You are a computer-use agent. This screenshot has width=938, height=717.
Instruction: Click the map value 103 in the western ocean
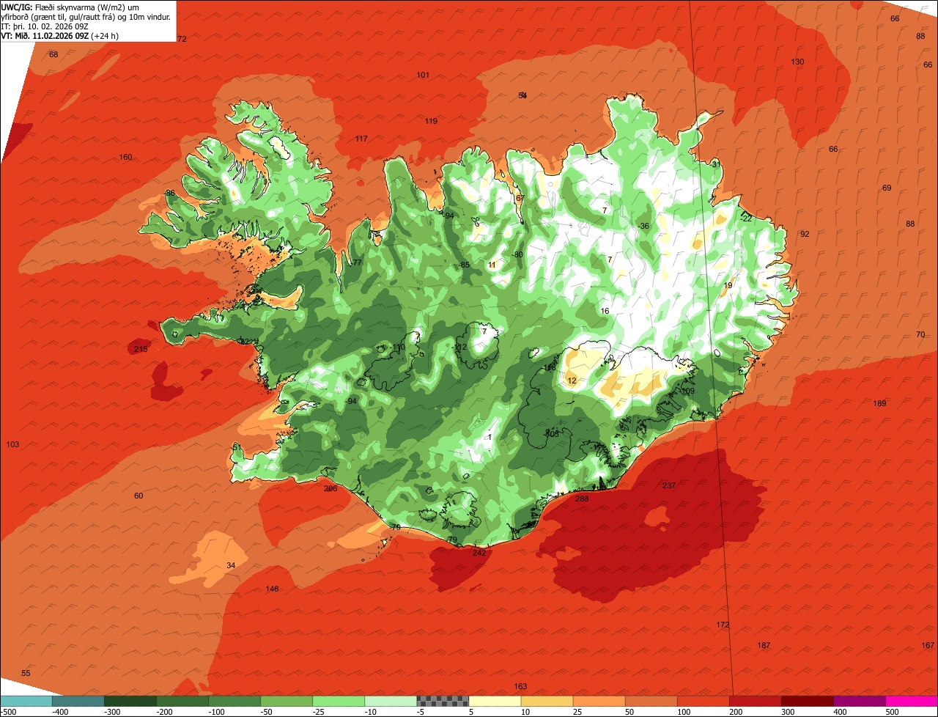tap(12, 444)
